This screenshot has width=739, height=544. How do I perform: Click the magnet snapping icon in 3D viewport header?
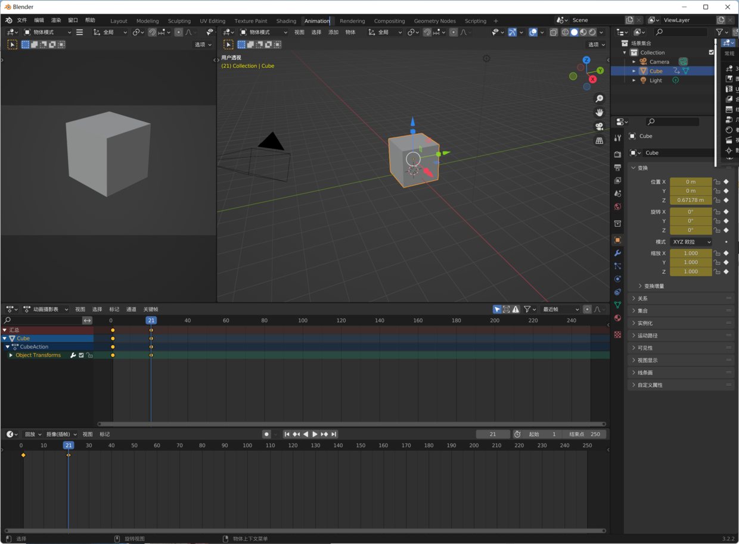427,32
